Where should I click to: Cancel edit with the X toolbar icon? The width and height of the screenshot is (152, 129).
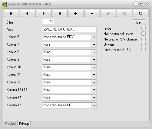(124, 13)
